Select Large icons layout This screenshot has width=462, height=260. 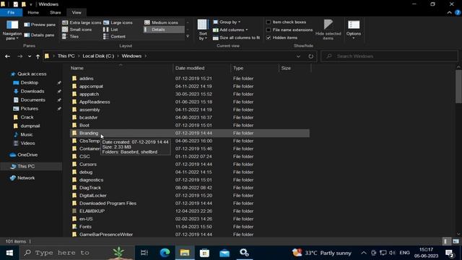[x=118, y=22]
